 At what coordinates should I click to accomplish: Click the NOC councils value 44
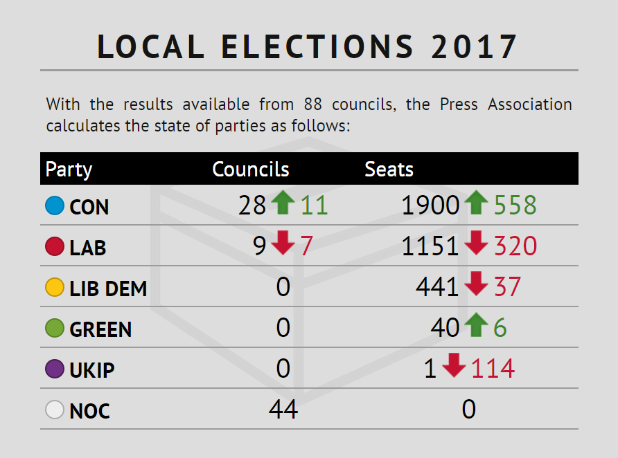point(283,410)
